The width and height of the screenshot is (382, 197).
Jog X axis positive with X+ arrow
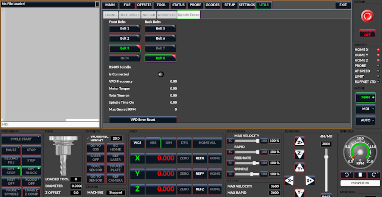[310, 181]
